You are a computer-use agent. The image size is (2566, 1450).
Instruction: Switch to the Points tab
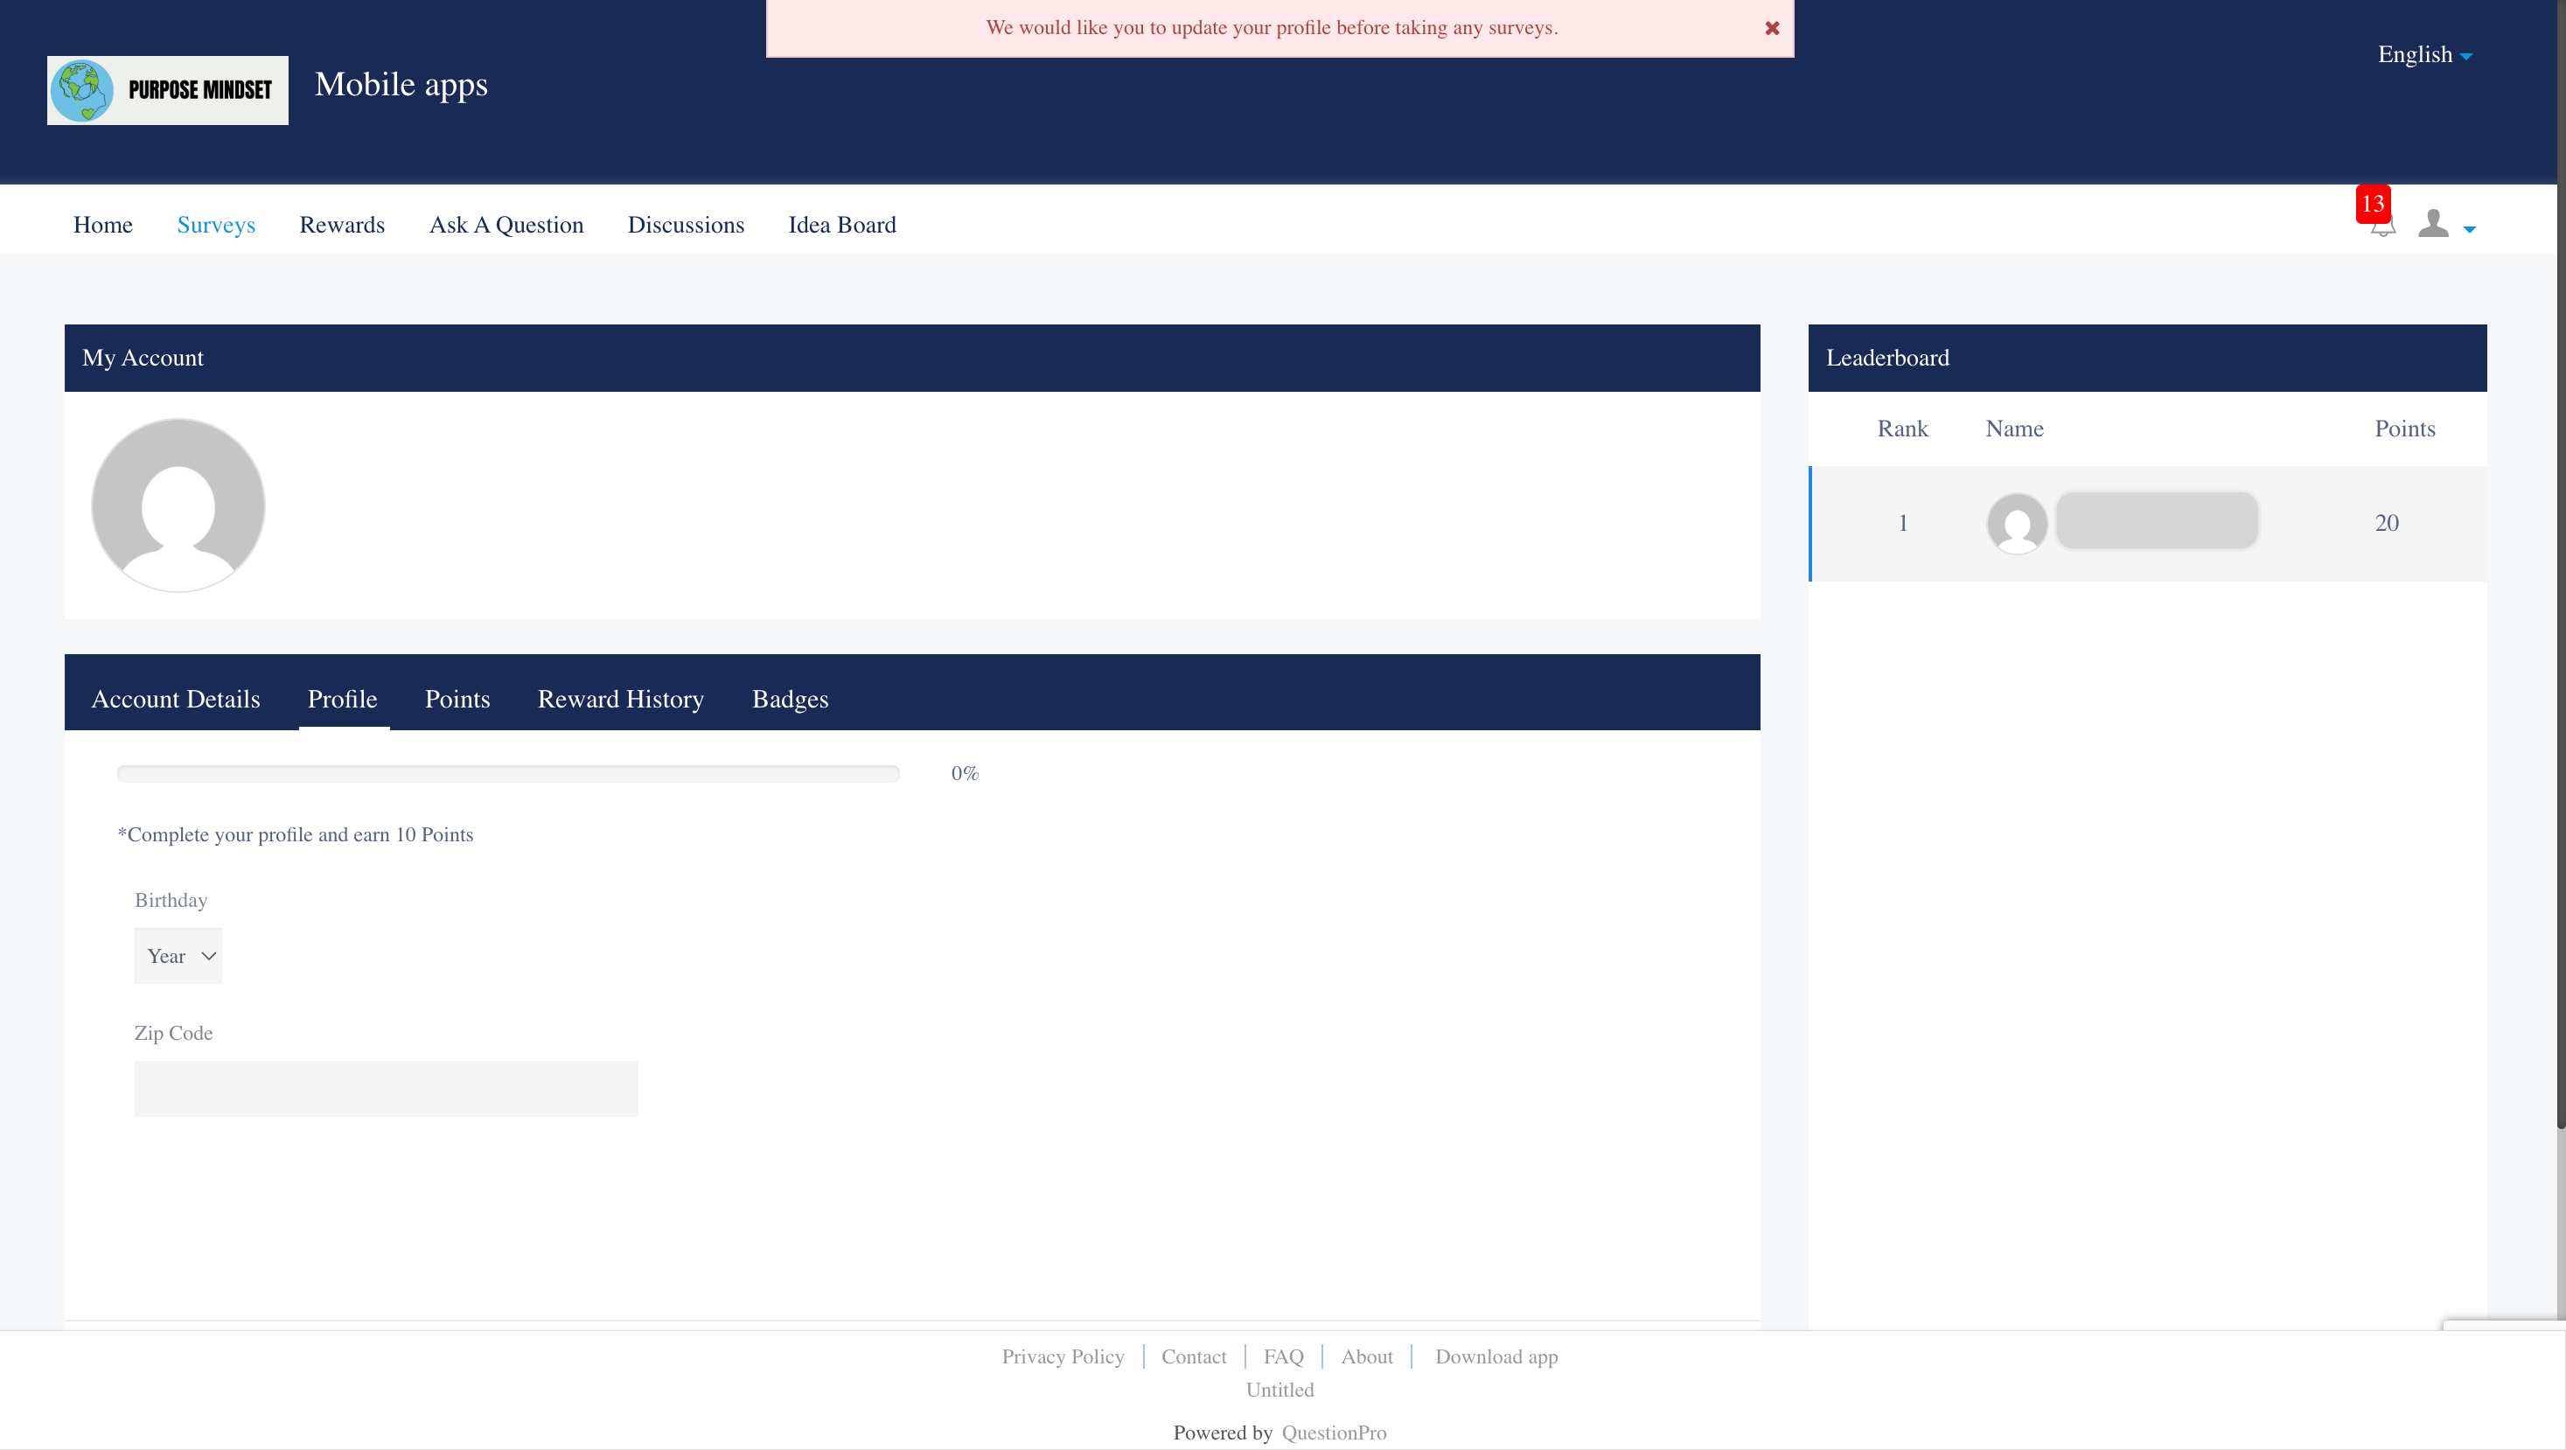[x=457, y=699]
